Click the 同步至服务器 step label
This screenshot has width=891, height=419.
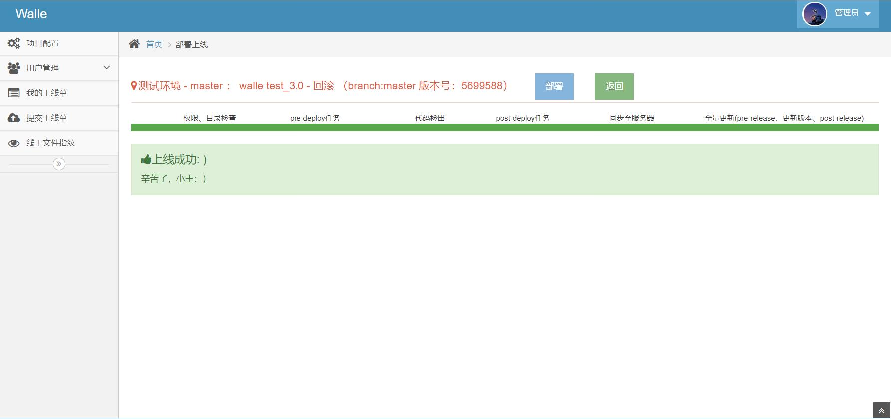tap(632, 118)
